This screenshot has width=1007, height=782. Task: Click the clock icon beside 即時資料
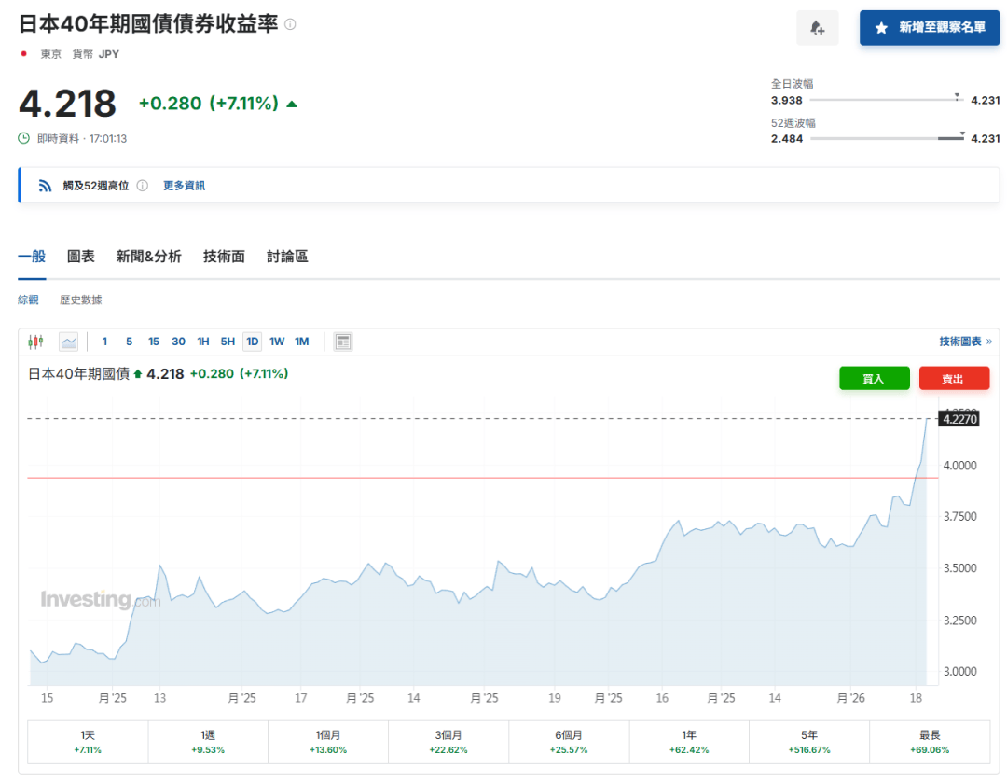[x=21, y=138]
